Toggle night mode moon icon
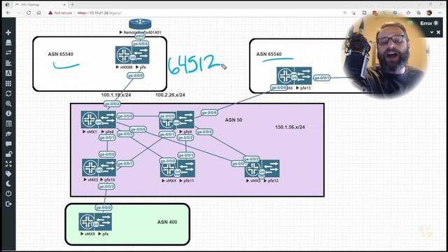This screenshot has width=448, height=252. click(x=8, y=183)
